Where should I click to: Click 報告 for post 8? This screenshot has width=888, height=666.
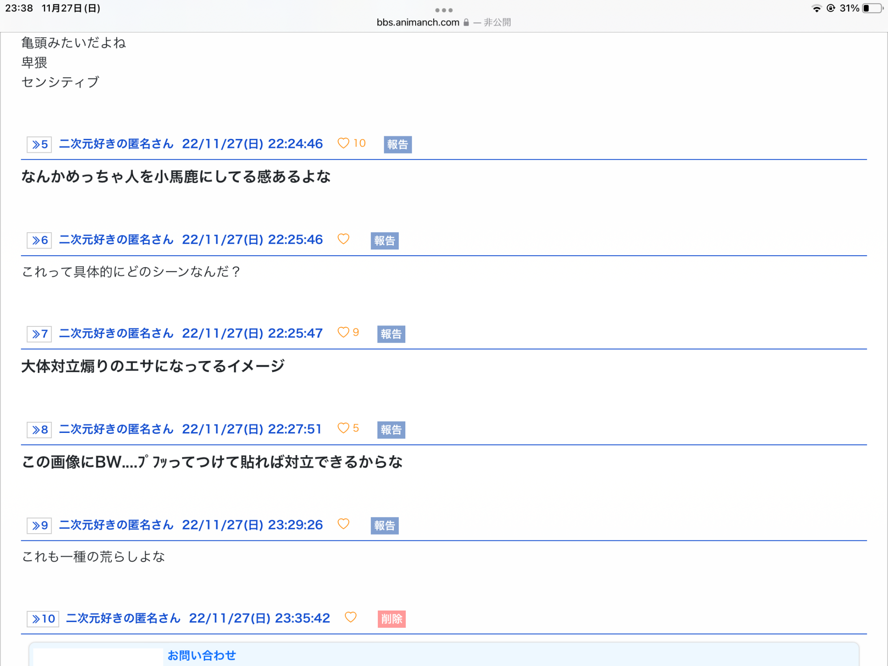pos(391,430)
